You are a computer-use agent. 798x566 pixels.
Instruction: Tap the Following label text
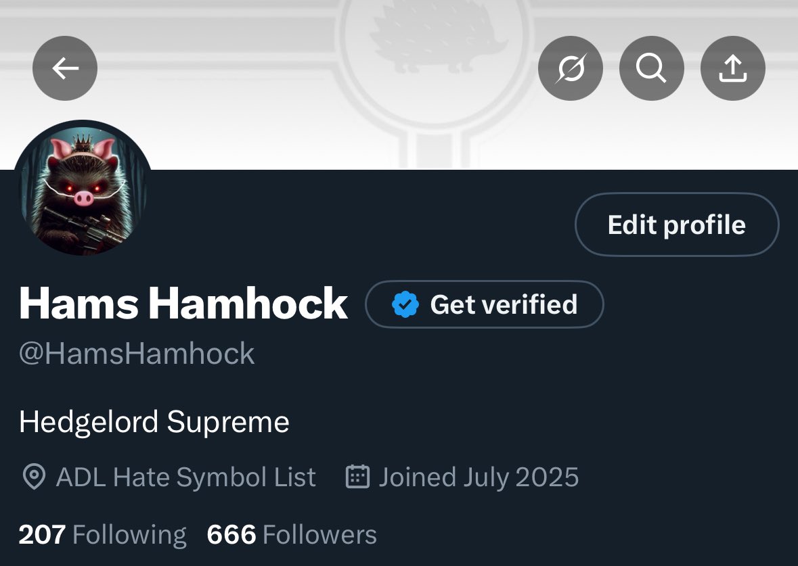pos(130,536)
